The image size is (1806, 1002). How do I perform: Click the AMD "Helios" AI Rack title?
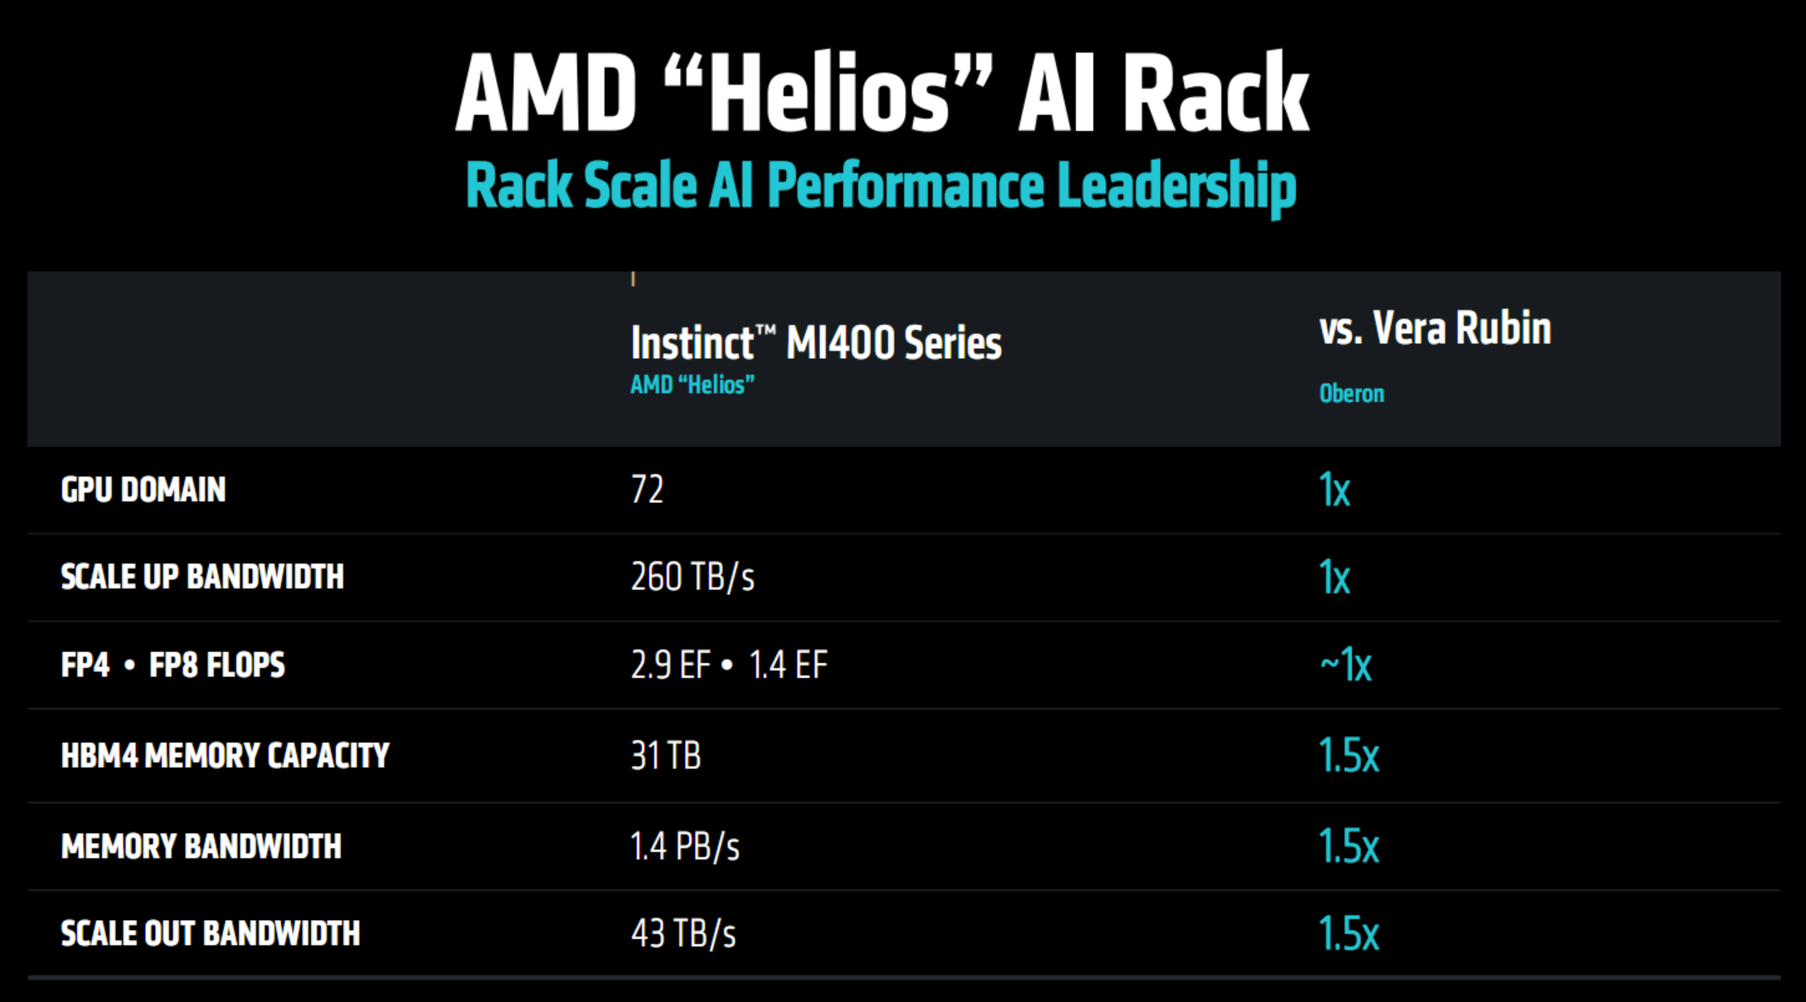[x=881, y=93]
